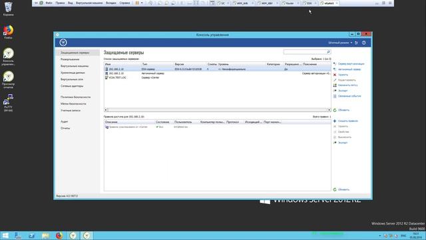The image size is (426, 240).
Task: Click the pause icon in VM toolbar
Action: click(x=137, y=3)
